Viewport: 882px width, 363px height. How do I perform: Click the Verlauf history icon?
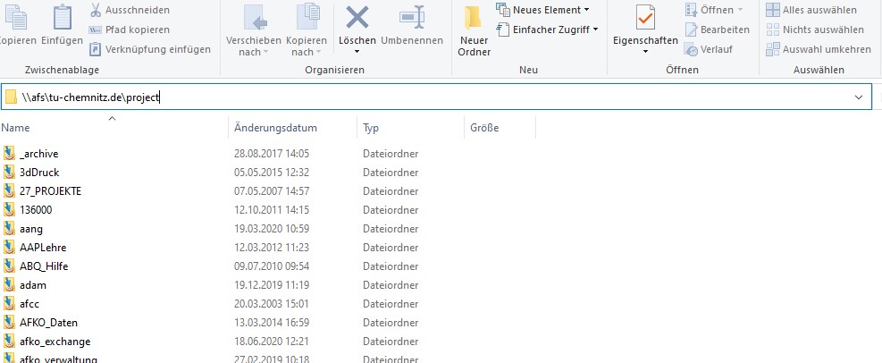point(691,49)
